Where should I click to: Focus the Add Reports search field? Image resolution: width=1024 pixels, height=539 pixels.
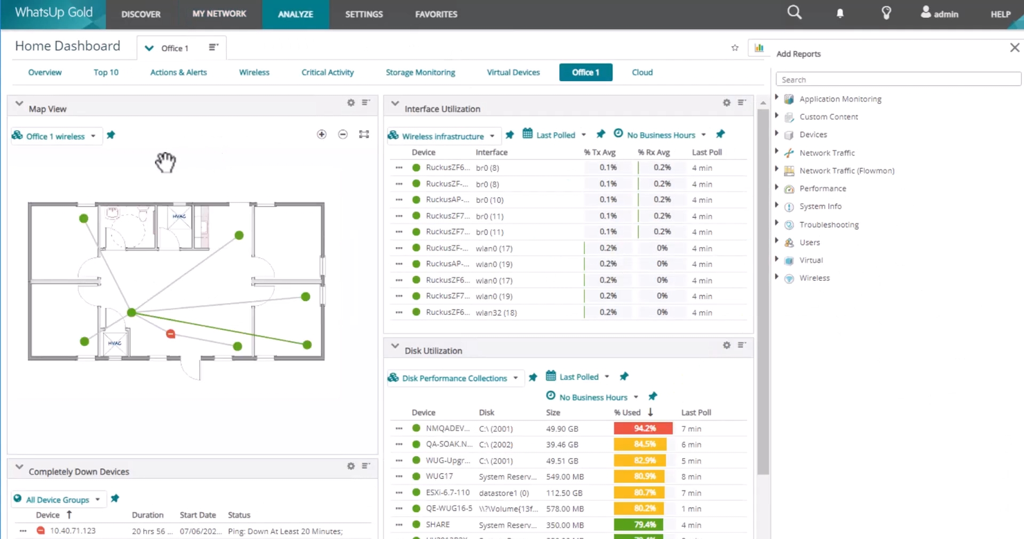coord(898,80)
